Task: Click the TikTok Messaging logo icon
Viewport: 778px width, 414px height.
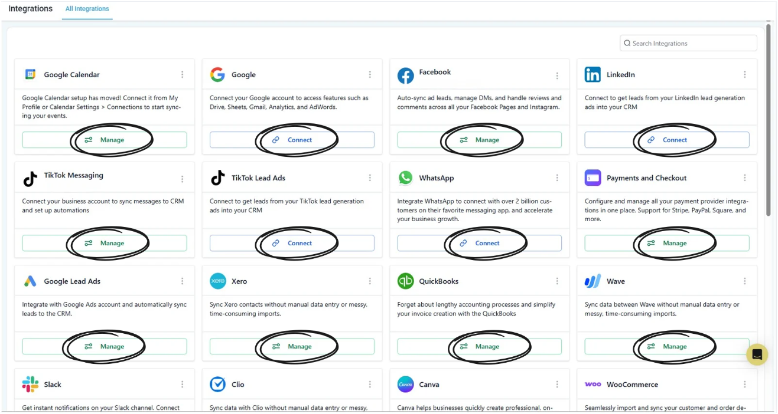Action: (x=30, y=179)
